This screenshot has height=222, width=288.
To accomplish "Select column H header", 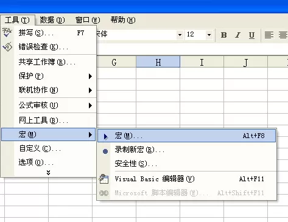I will point(158,62).
